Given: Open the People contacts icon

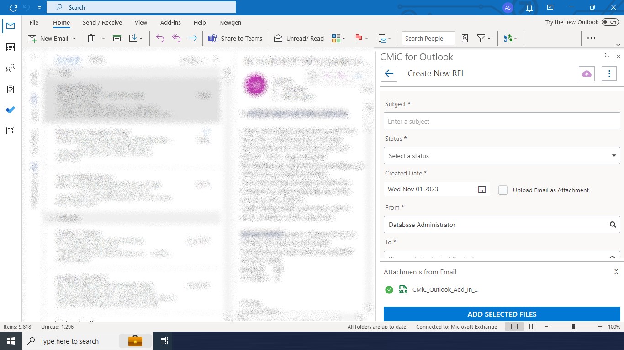Looking at the screenshot, I should click(10, 68).
